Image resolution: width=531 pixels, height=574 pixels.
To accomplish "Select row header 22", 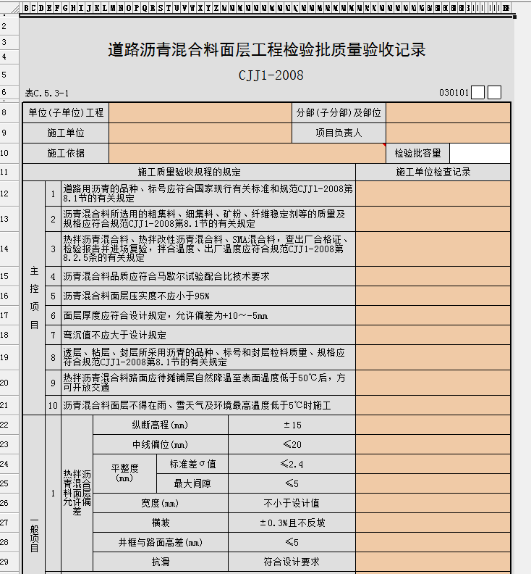I will (x=9, y=425).
